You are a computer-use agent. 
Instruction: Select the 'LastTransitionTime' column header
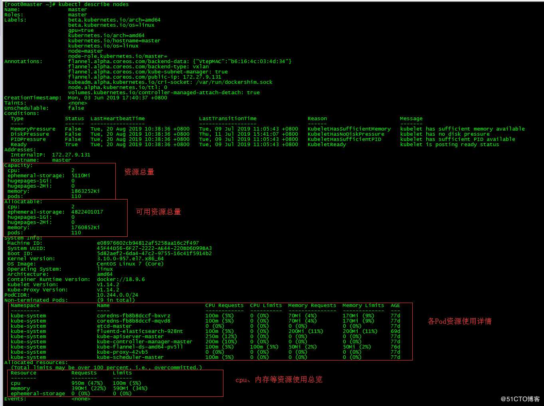(228, 119)
